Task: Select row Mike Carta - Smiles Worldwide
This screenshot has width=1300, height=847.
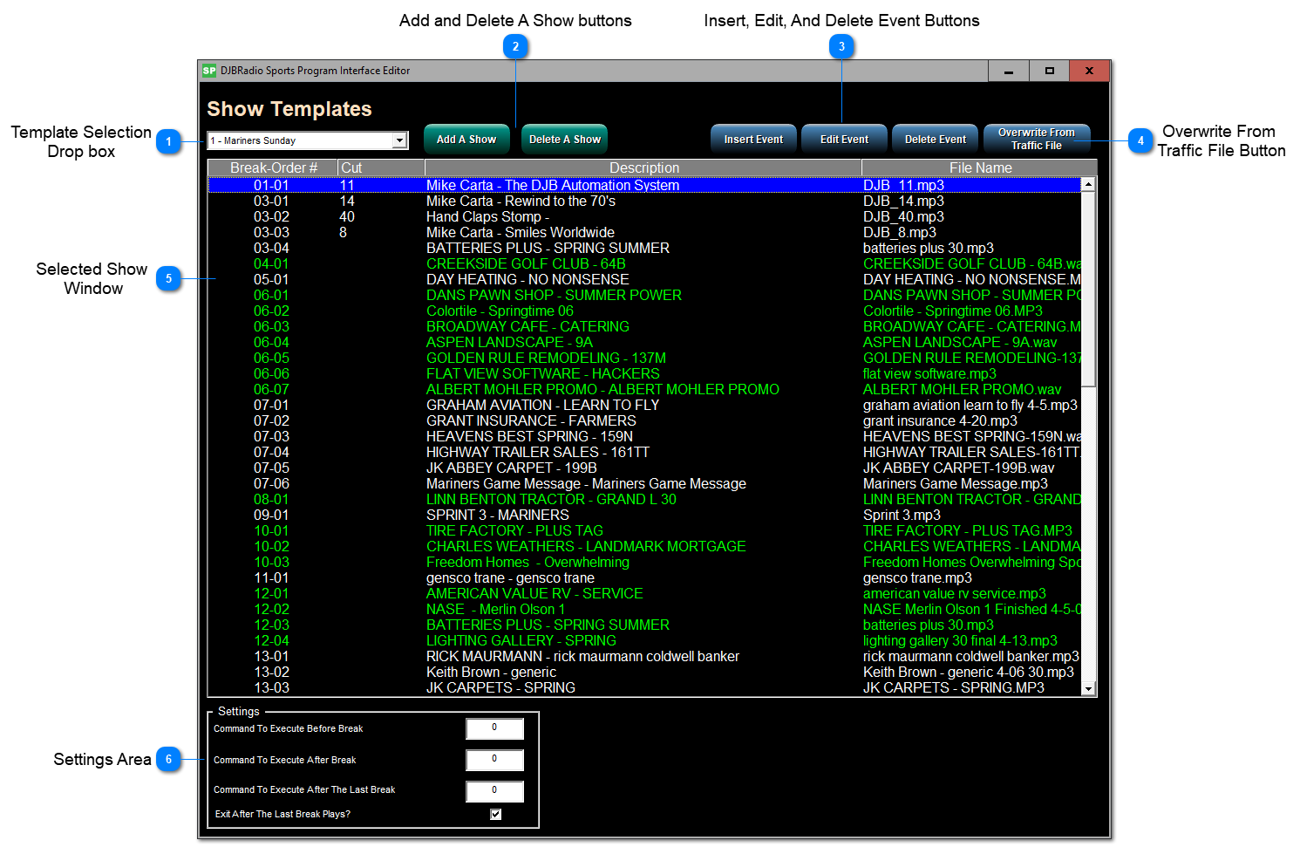Action: tap(645, 232)
